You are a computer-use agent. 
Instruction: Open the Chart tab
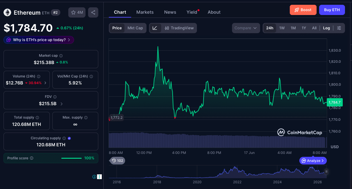tap(120, 12)
